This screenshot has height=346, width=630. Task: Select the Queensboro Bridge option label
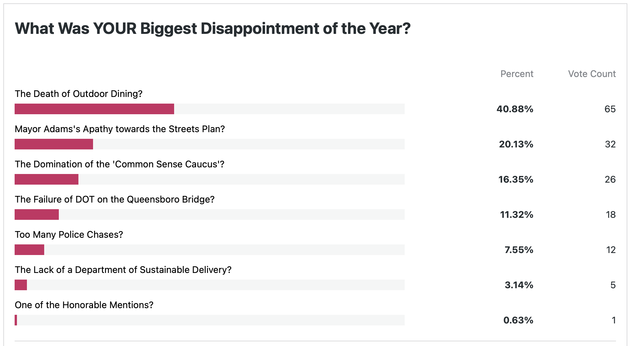tap(115, 199)
